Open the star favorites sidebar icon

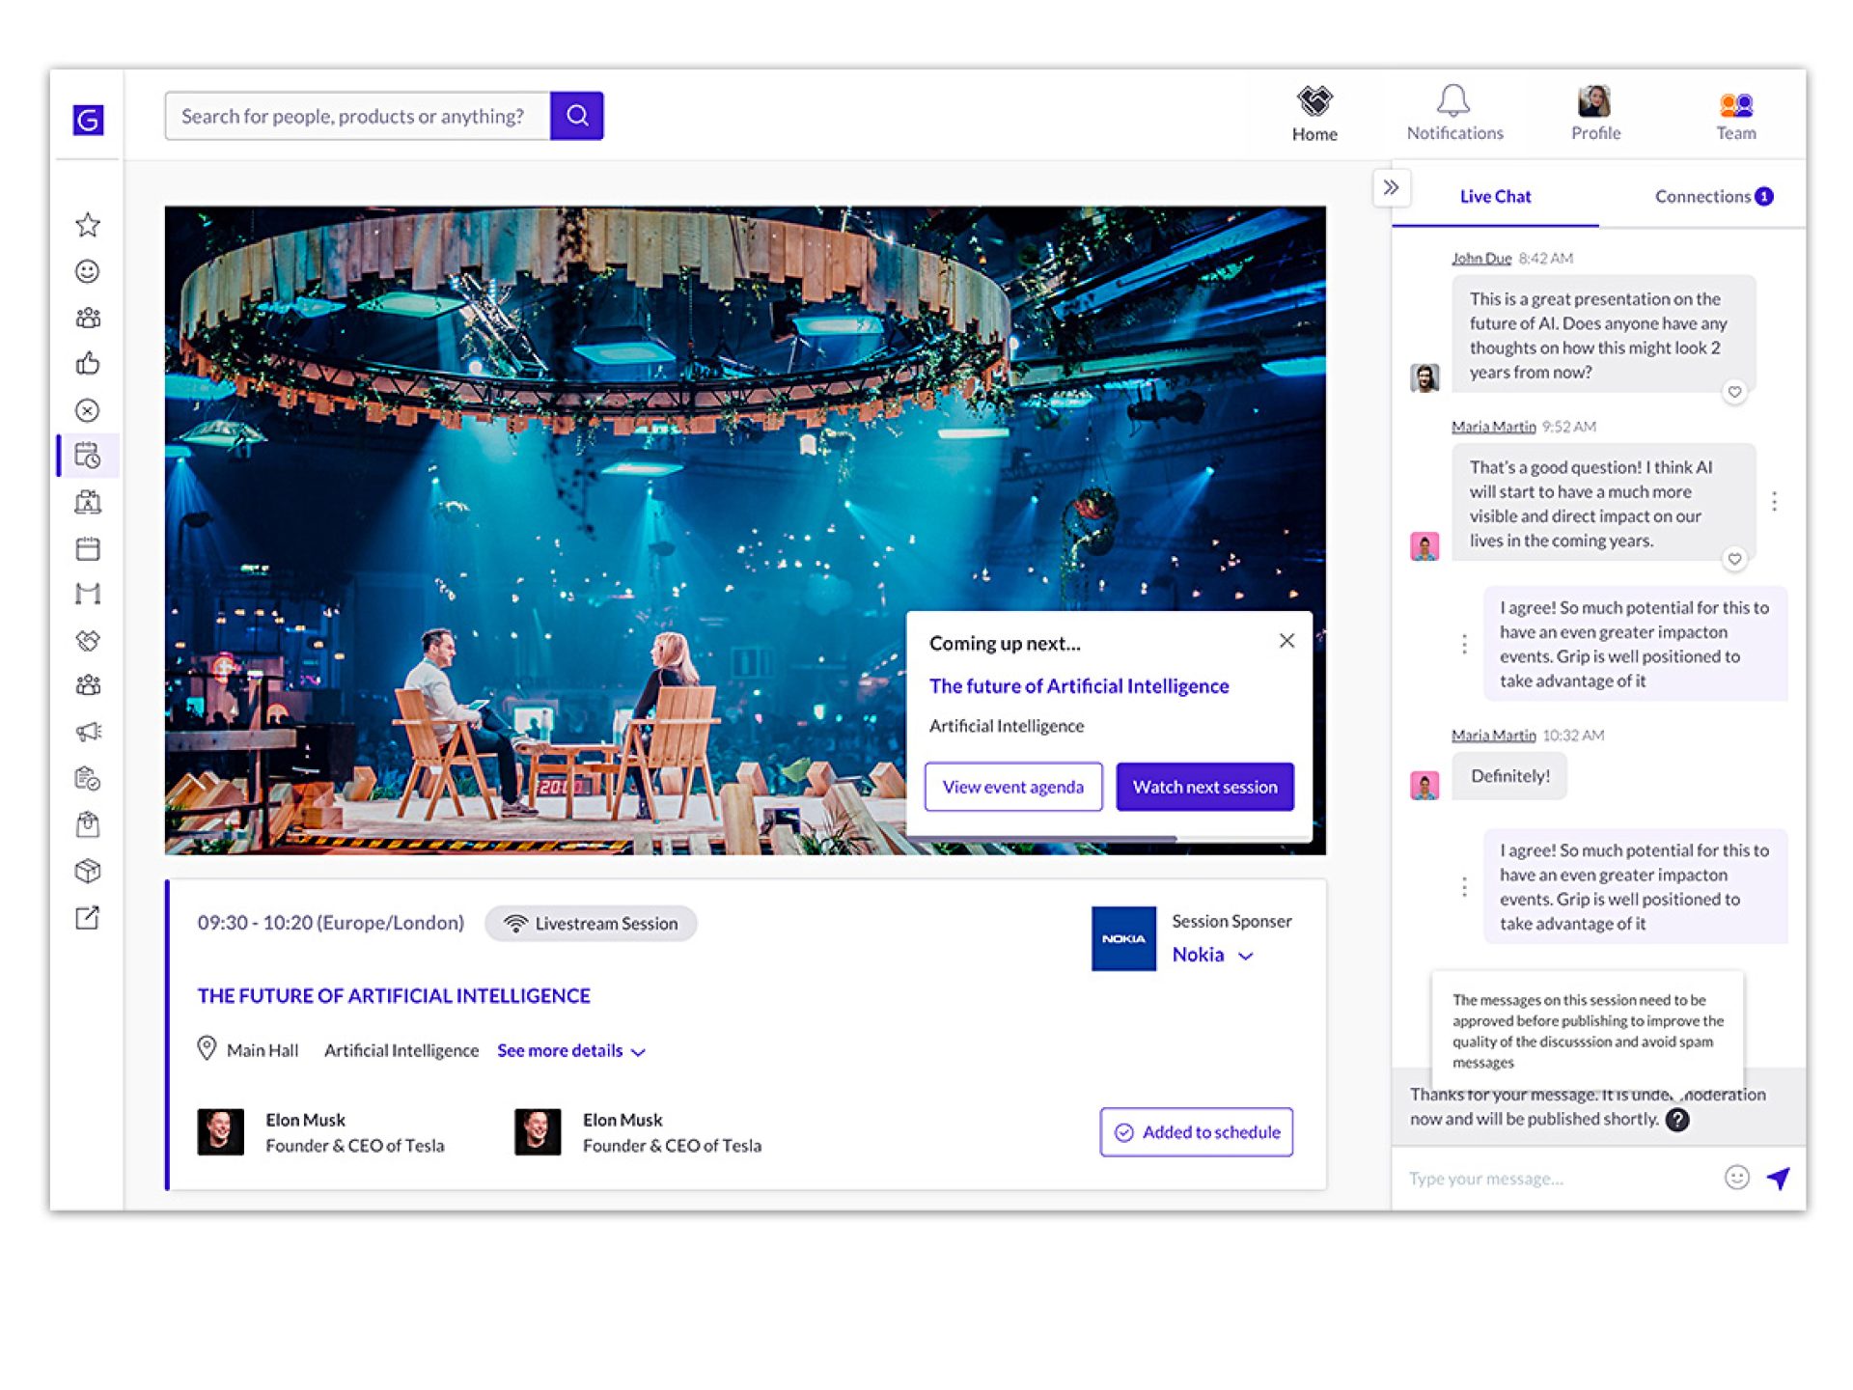pos(88,225)
